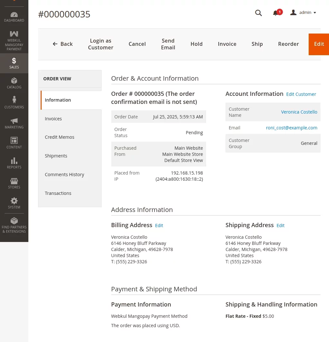The image size is (329, 342).
Task: Open the System section
Action: (x=14, y=203)
